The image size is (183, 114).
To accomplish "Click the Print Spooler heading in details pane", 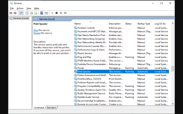I will click(41, 24).
